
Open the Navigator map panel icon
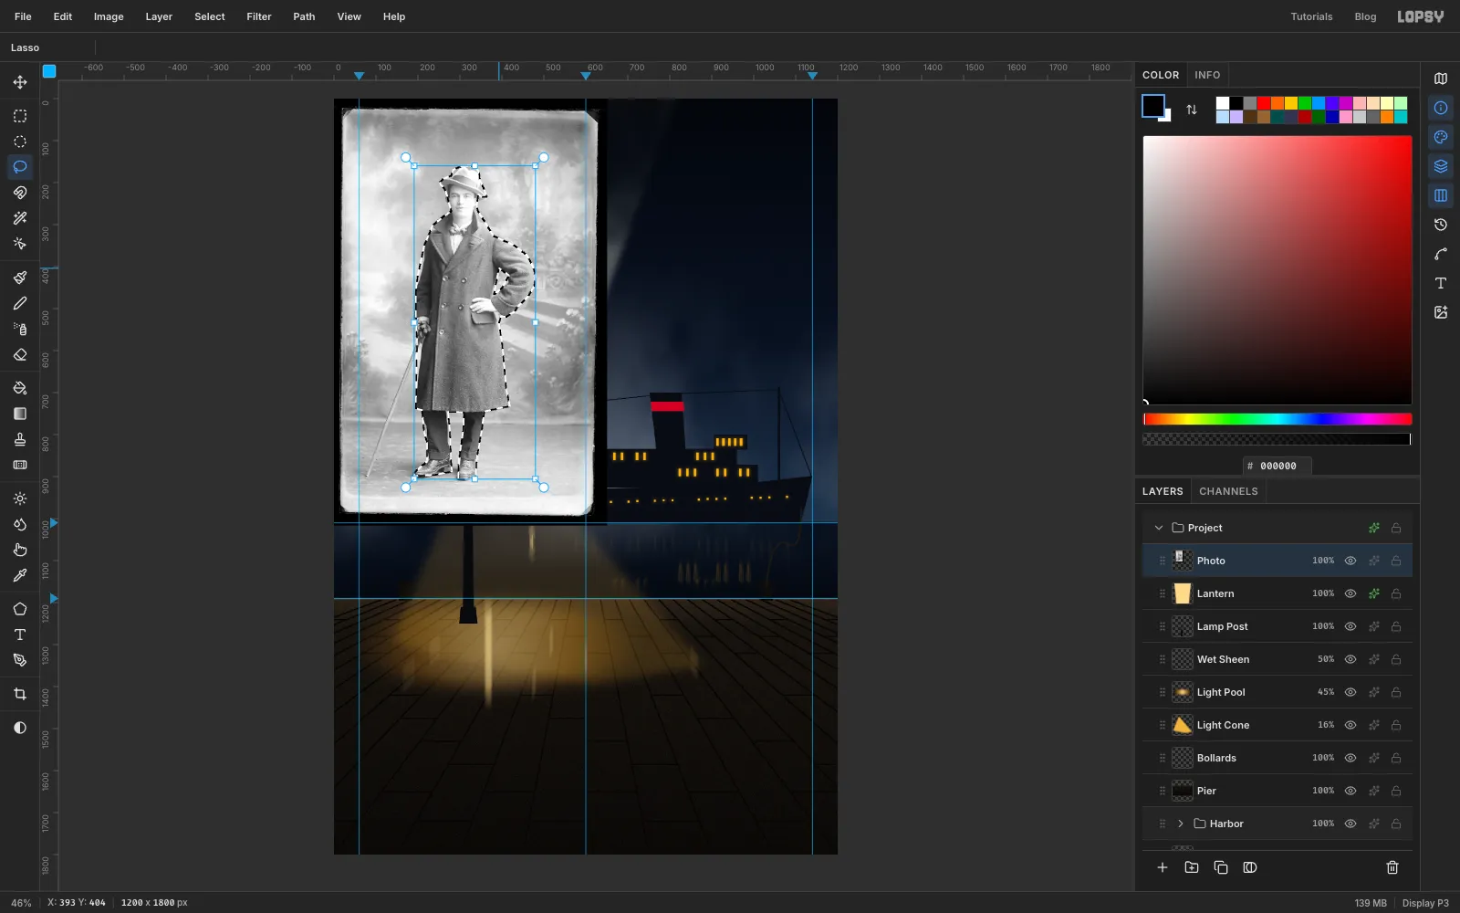coord(1441,79)
